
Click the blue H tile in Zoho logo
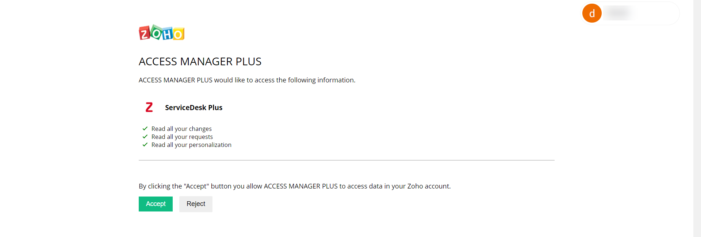pos(168,34)
